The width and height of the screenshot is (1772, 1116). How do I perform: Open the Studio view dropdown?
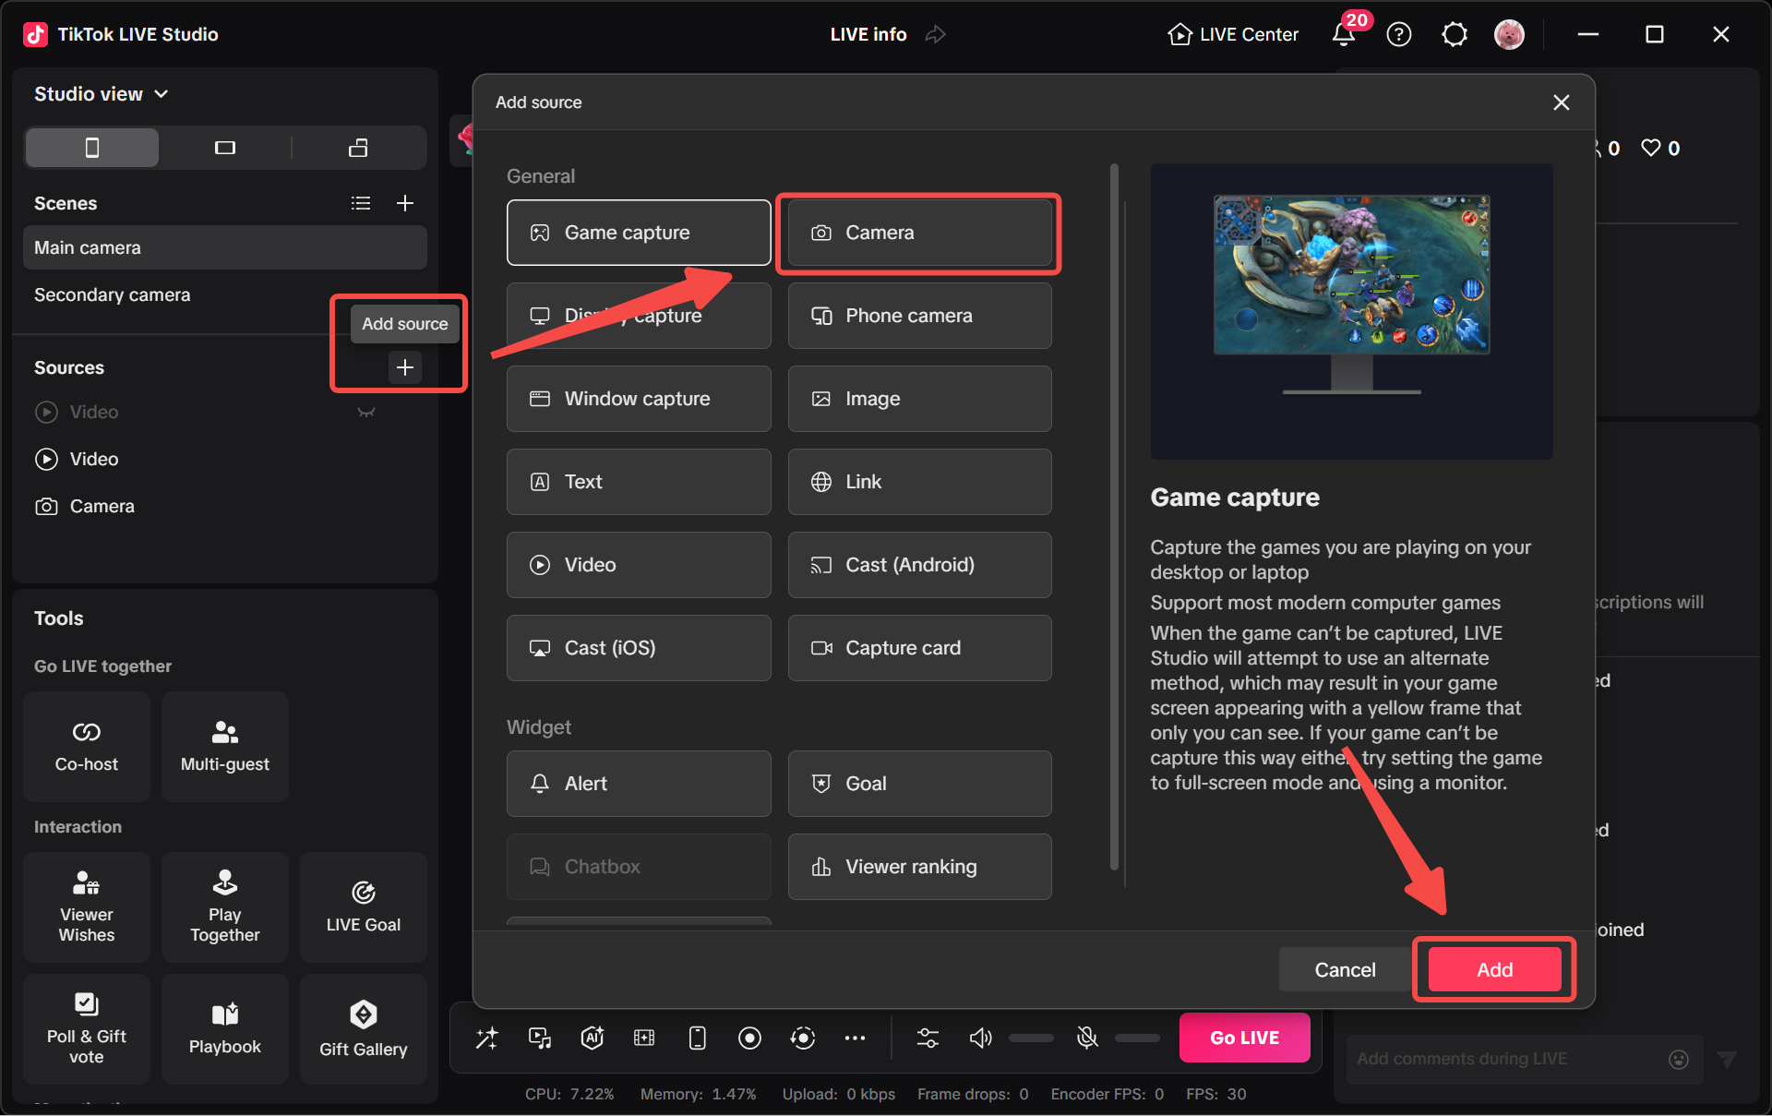point(102,93)
